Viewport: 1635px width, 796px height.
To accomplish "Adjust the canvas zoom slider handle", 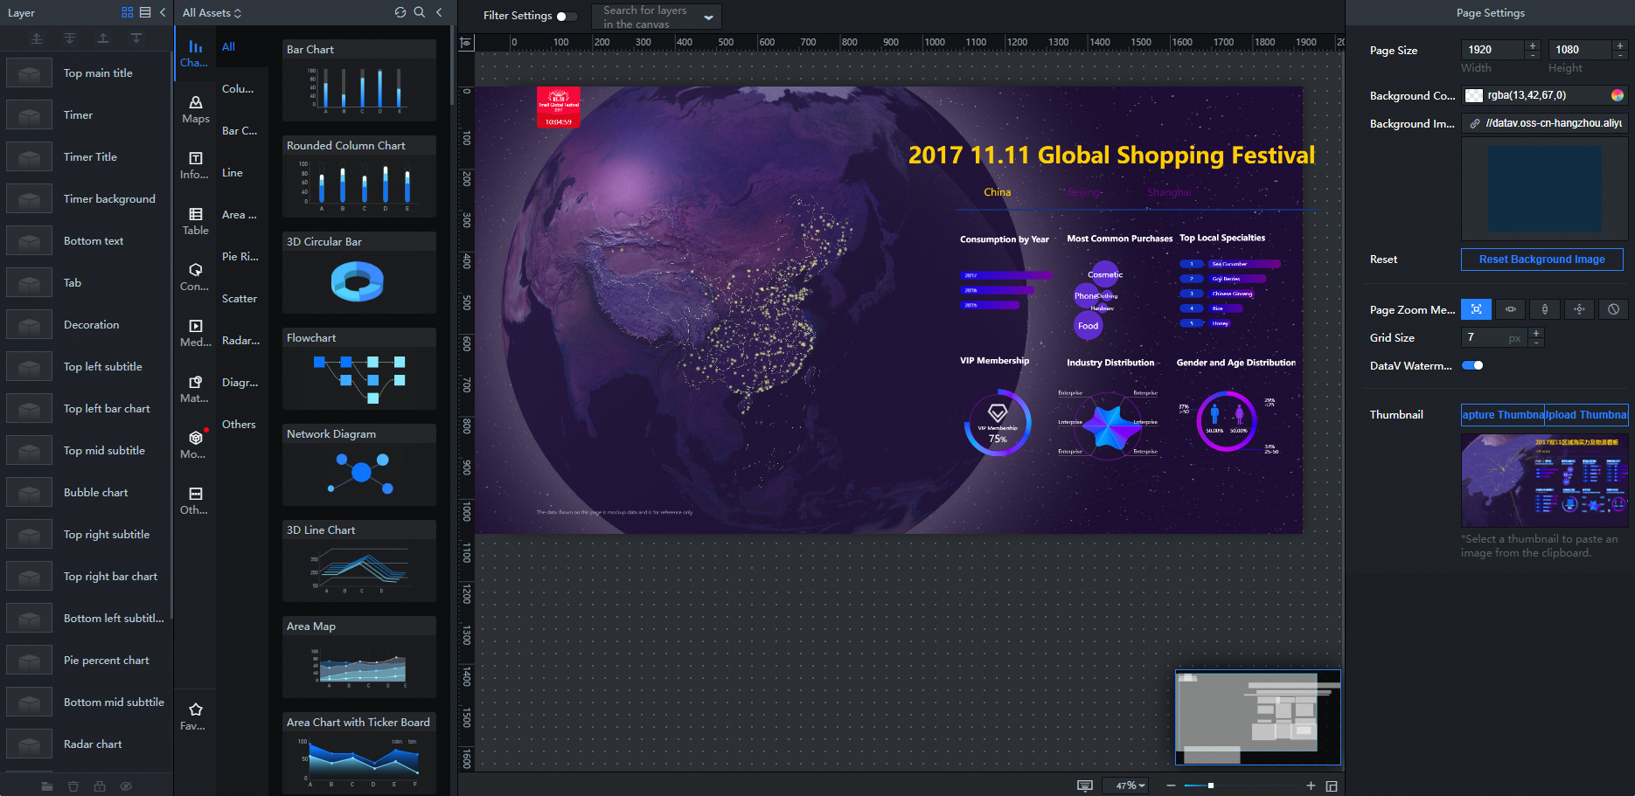I will click(x=1210, y=786).
